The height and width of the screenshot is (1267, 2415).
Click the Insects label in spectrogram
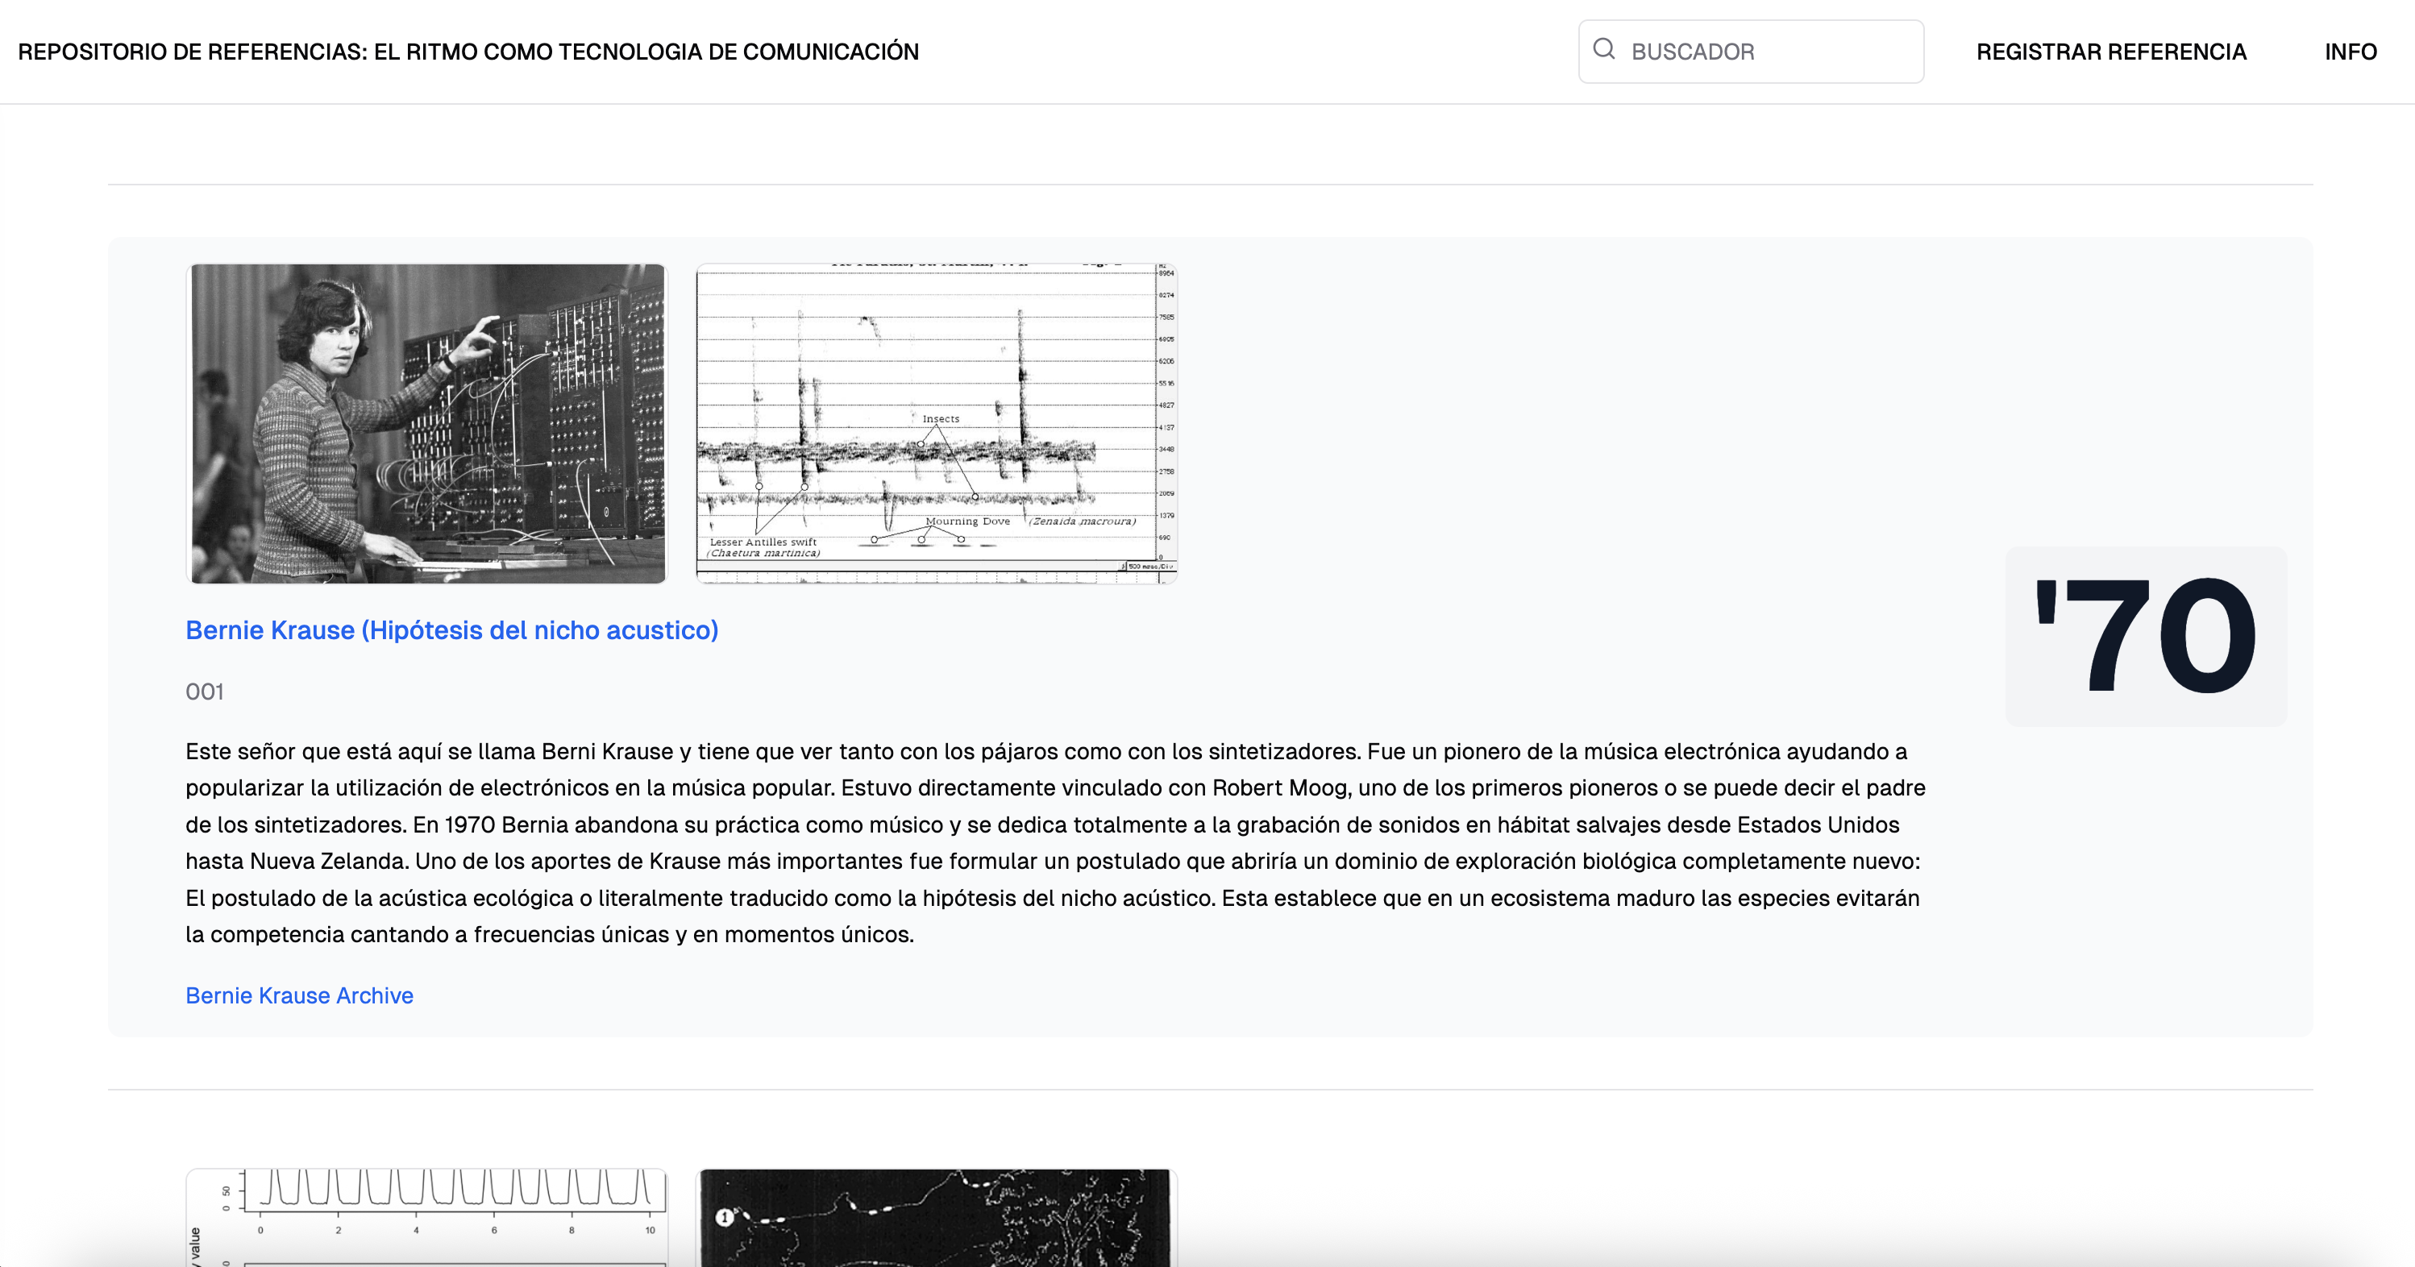pos(941,419)
